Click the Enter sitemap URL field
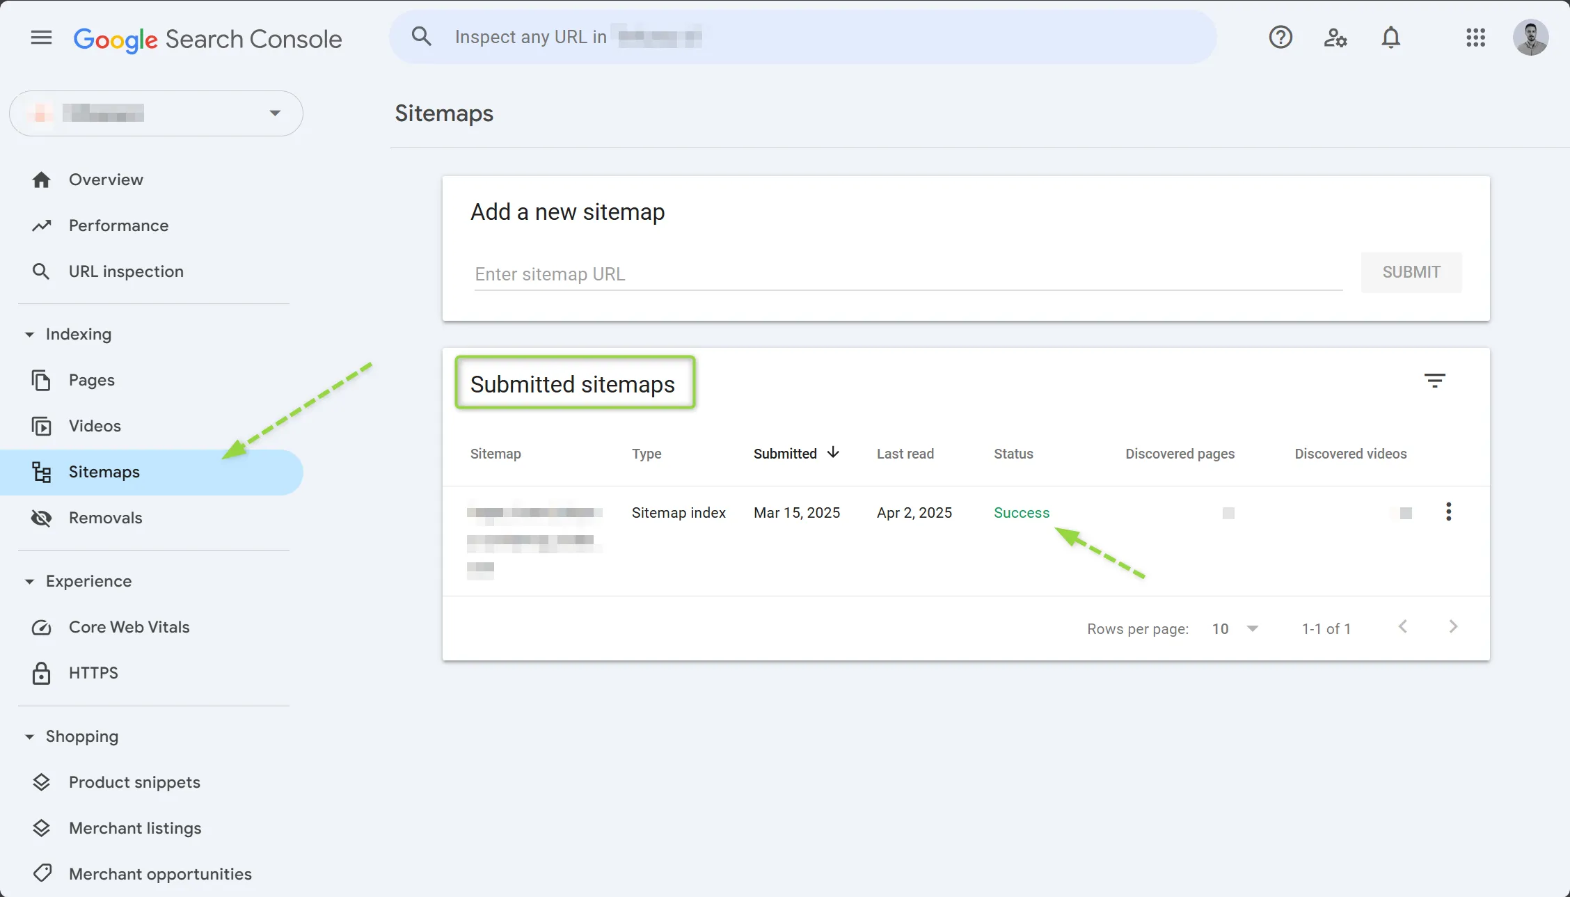Image resolution: width=1570 pixels, height=897 pixels. click(908, 273)
